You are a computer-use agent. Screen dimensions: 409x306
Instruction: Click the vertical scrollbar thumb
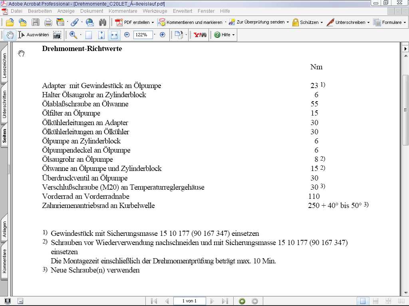pyautogui.click(x=405, y=110)
